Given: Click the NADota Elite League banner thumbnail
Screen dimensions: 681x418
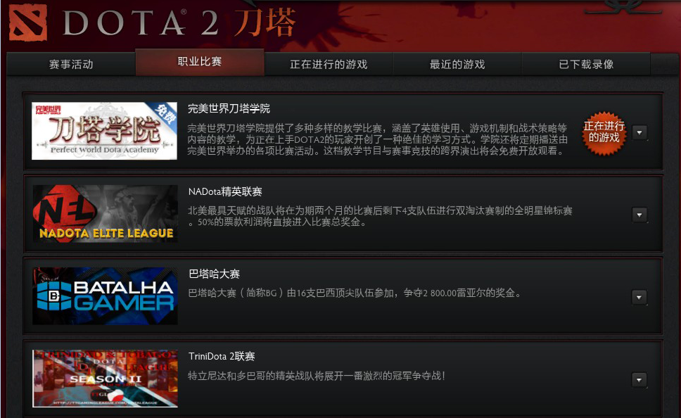Looking at the screenshot, I should click(x=105, y=213).
